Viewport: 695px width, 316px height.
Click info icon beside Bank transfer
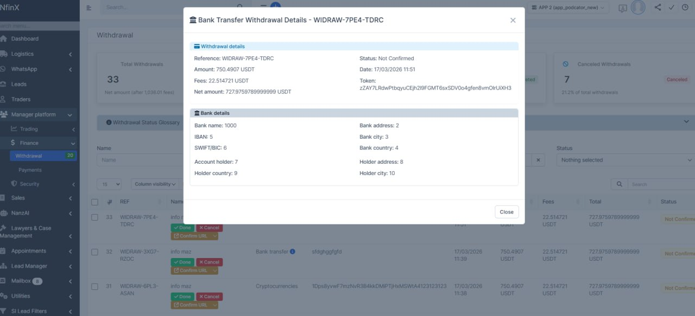point(293,251)
